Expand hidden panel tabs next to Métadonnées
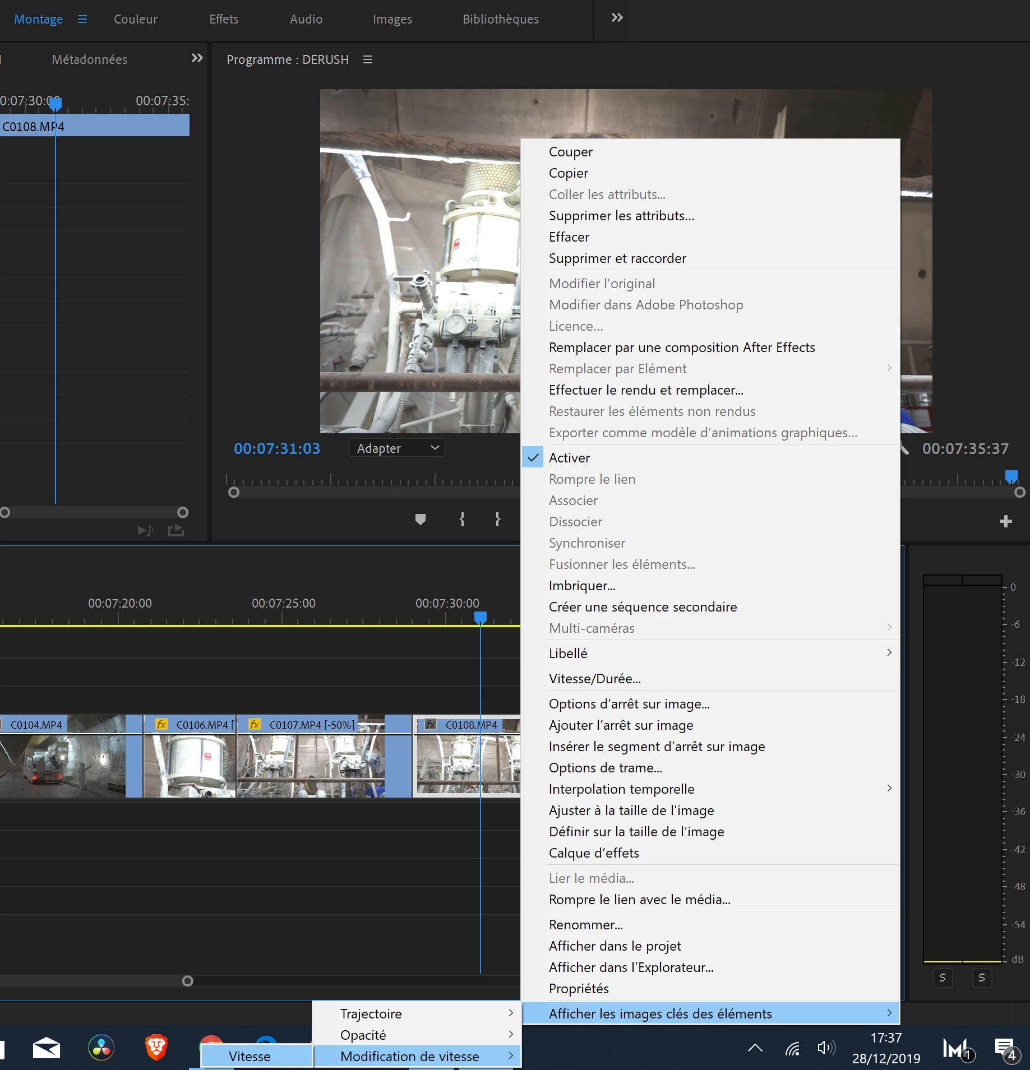 tap(197, 58)
